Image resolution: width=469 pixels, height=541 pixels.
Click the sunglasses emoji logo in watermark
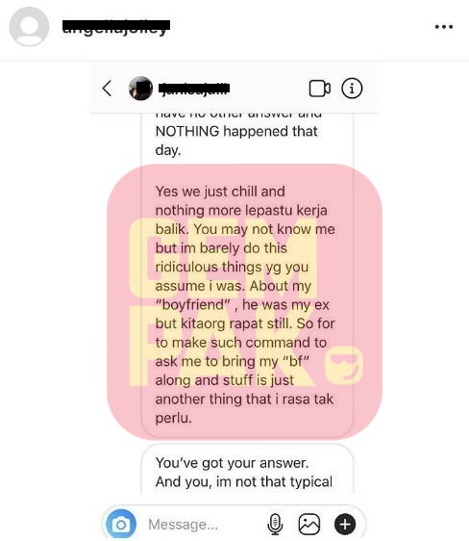pyautogui.click(x=344, y=366)
